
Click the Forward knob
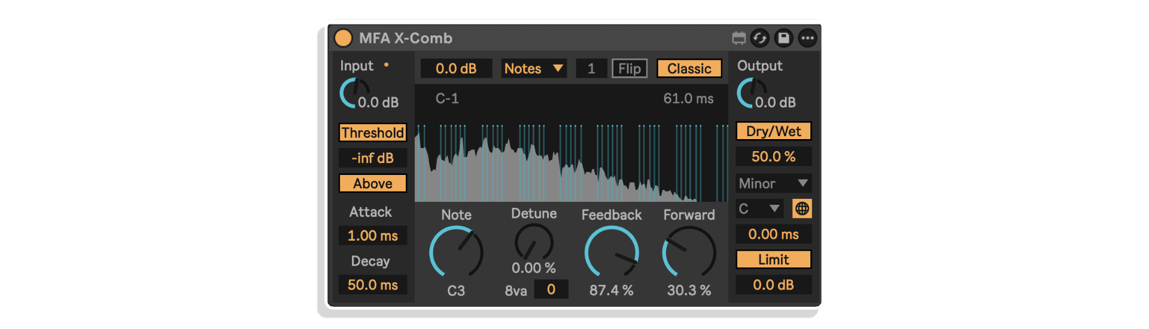click(x=689, y=253)
